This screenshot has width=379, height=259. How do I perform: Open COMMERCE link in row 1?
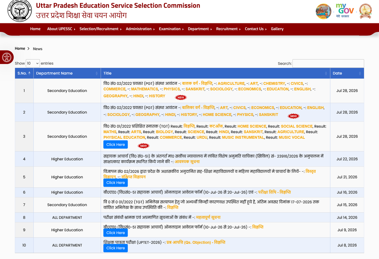coord(114,89)
